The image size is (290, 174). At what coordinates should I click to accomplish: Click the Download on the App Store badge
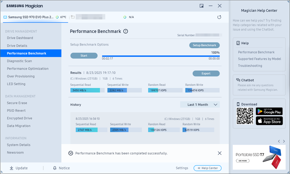pyautogui.click(x=269, y=121)
